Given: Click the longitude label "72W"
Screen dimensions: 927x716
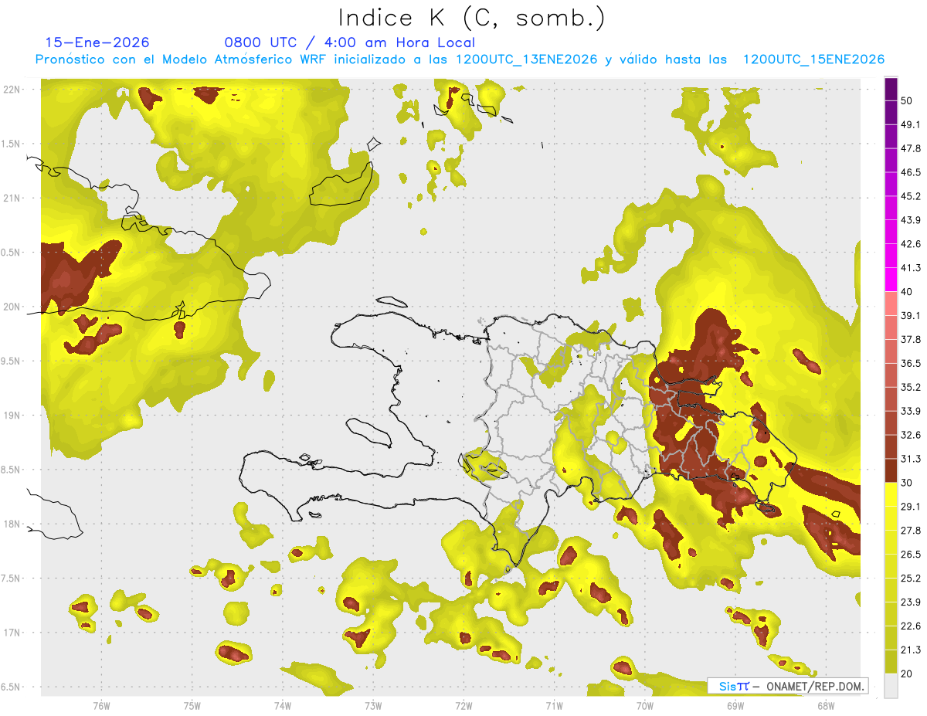Looking at the screenshot, I should coord(463,705).
